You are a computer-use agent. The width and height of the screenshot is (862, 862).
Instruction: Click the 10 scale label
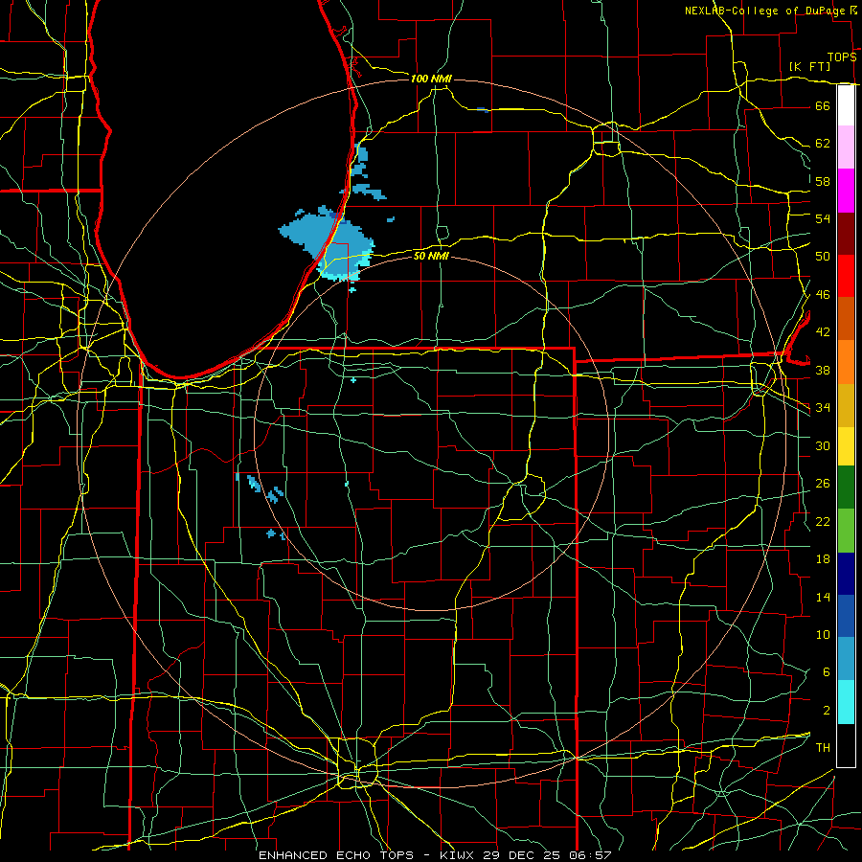click(x=823, y=634)
